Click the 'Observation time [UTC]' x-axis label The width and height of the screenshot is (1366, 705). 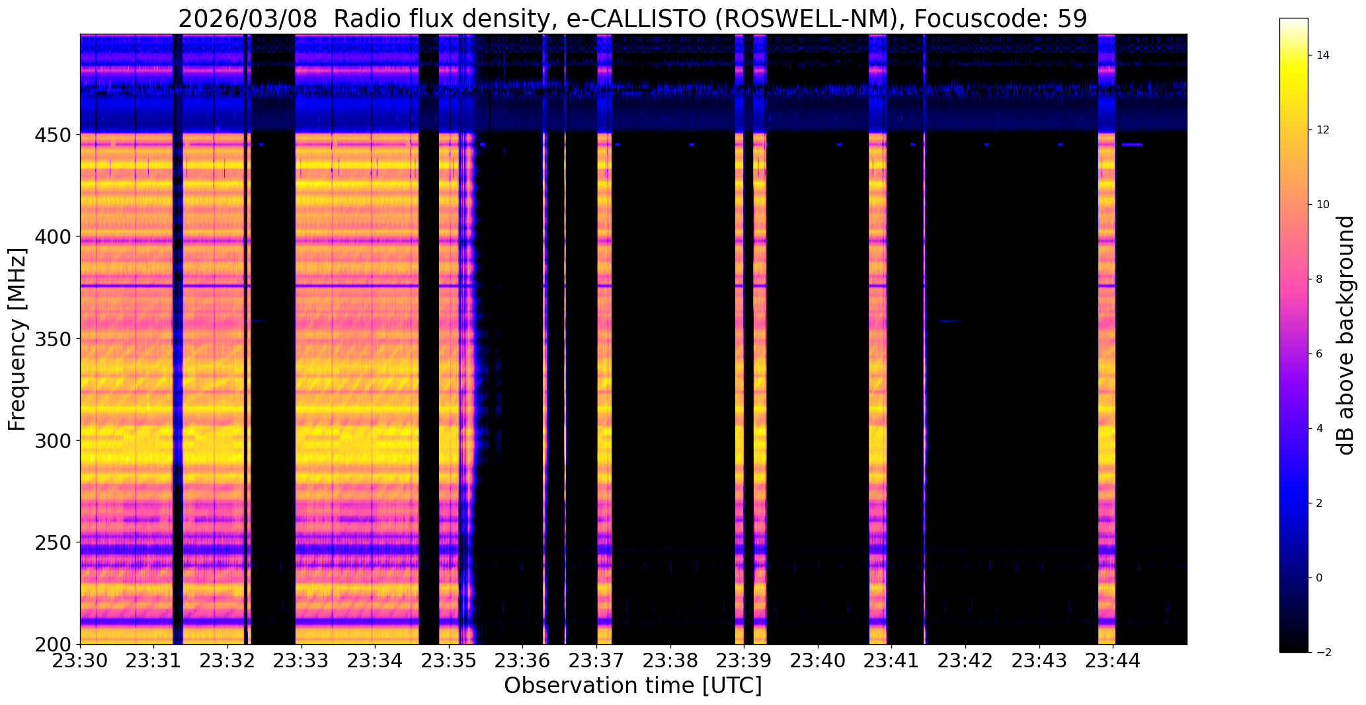coord(633,686)
